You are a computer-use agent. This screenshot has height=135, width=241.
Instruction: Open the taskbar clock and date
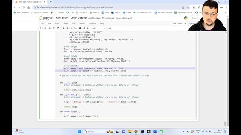click(x=218, y=132)
